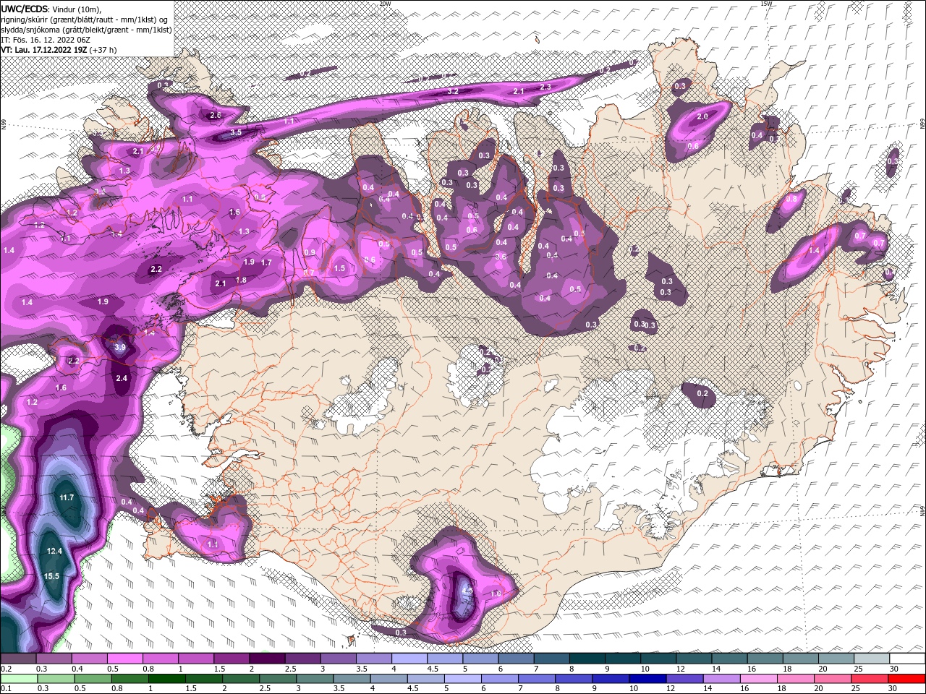Click the 15.5 precipitation value on the map
The image size is (926, 694).
51,576
